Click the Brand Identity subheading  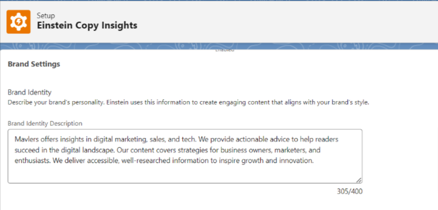[x=30, y=92]
